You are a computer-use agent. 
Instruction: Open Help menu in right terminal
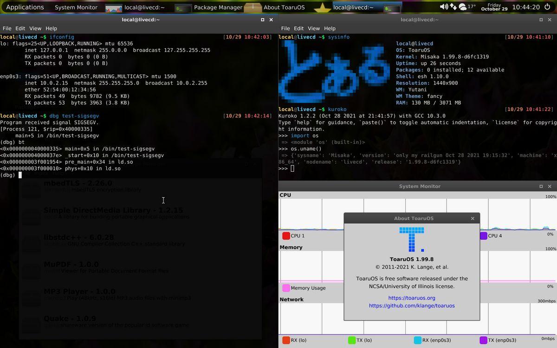pos(330,28)
